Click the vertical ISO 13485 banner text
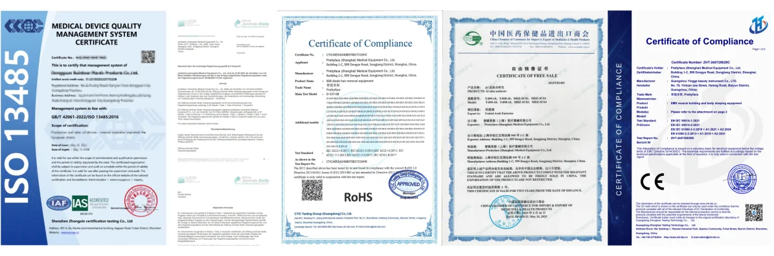774x256 pixels. (x=17, y=129)
